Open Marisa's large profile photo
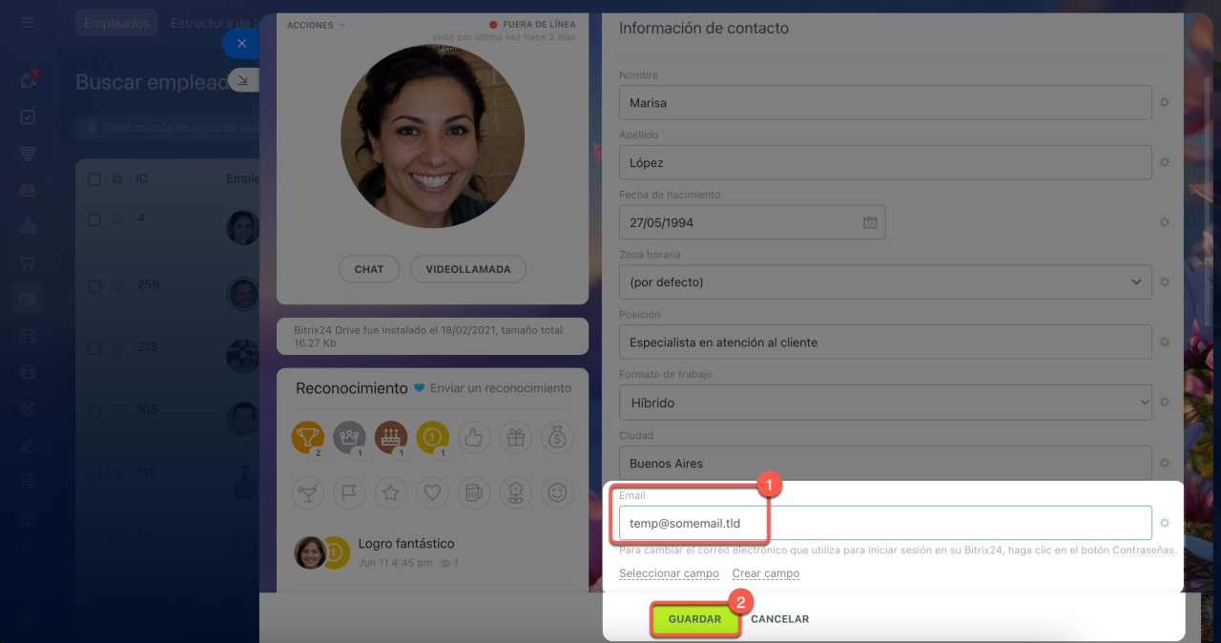 coord(432,136)
